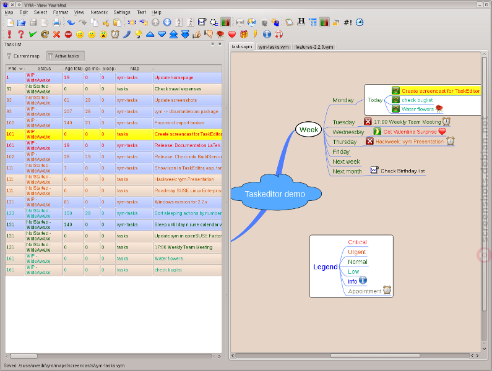Screen dimensions: 492x371
Task: Apply the red cross flag
Action: point(56,34)
